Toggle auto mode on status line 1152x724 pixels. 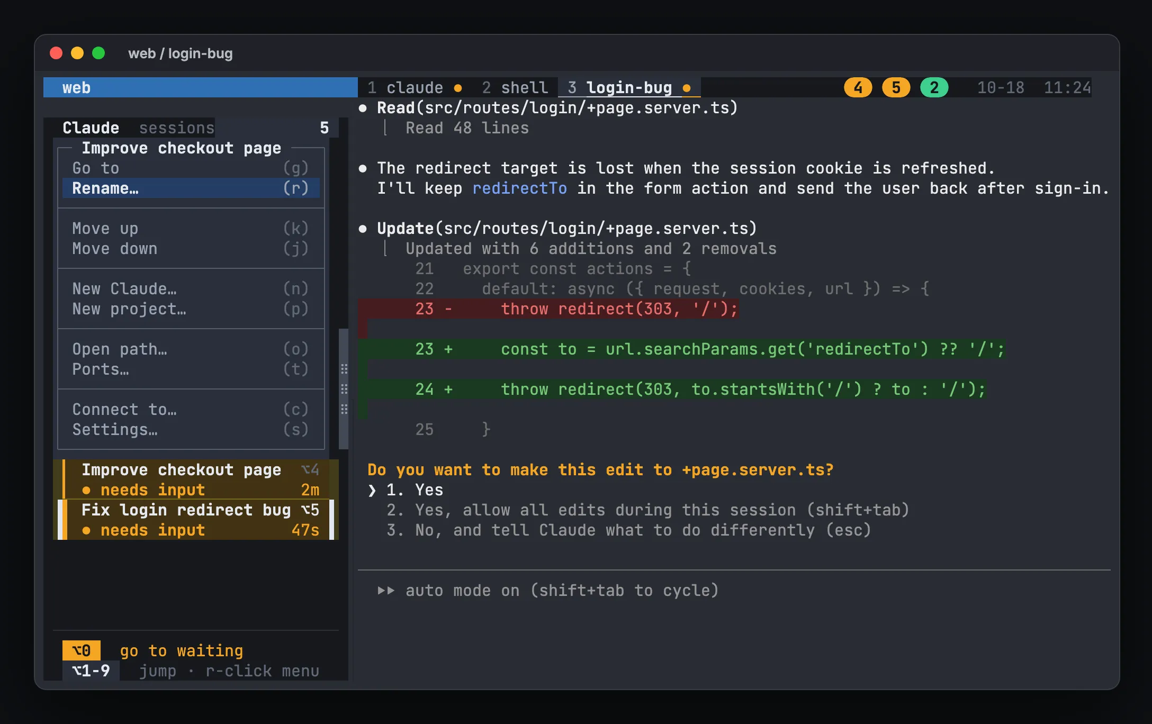click(548, 590)
